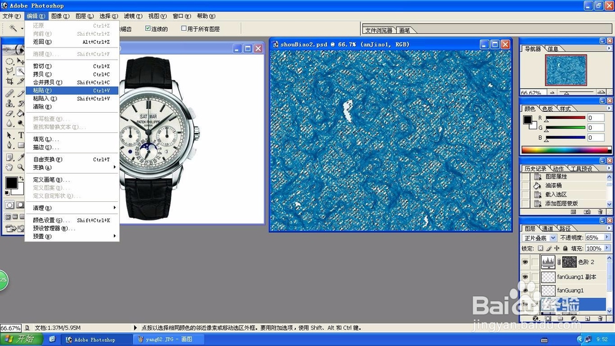Open navigator panel flyout menu arrow

coord(609,48)
